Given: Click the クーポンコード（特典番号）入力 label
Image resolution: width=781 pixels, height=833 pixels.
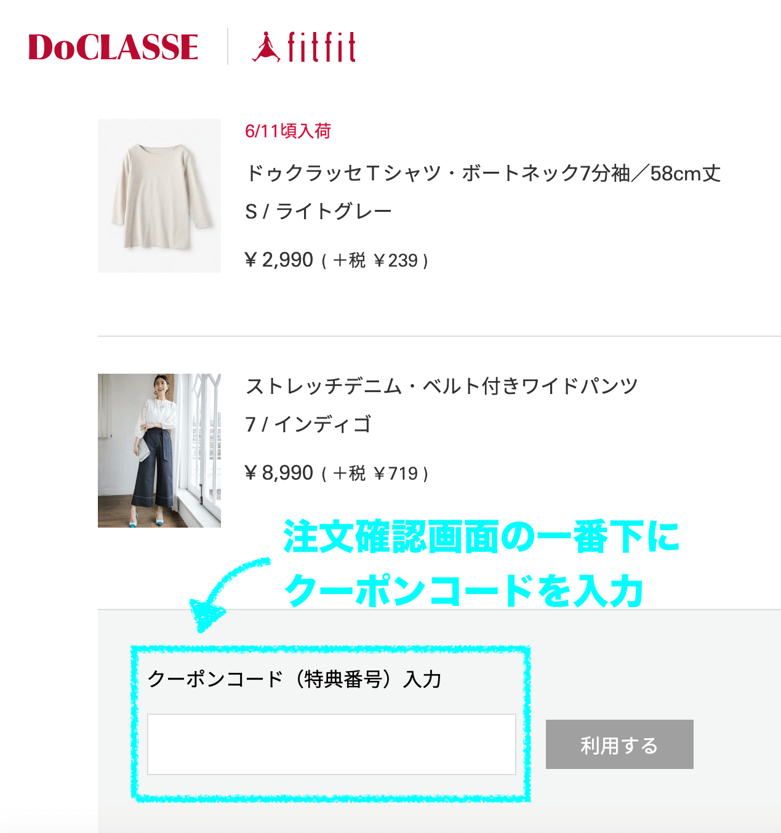Looking at the screenshot, I should (x=295, y=679).
